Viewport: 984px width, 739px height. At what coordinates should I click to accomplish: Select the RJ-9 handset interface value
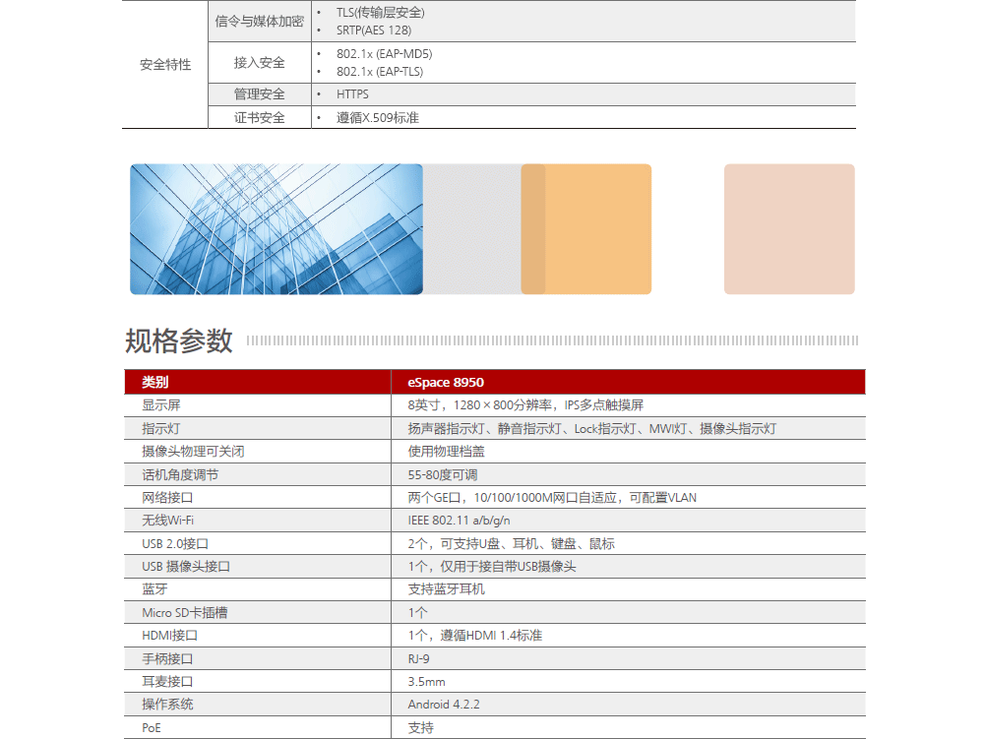[418, 658]
